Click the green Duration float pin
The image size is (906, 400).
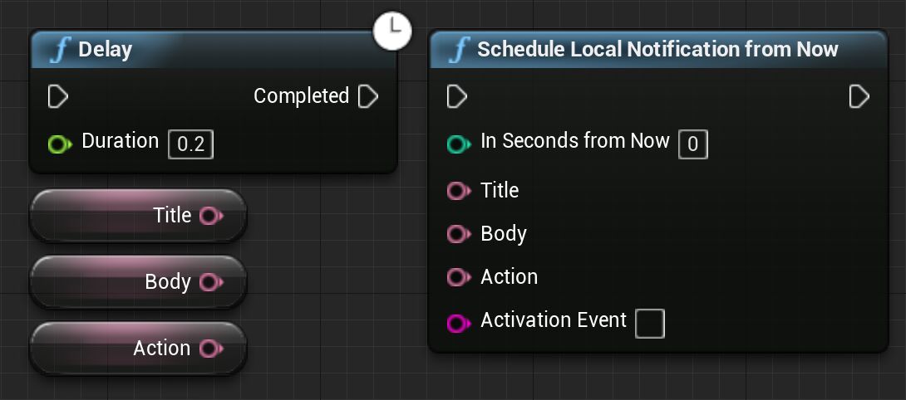point(58,145)
